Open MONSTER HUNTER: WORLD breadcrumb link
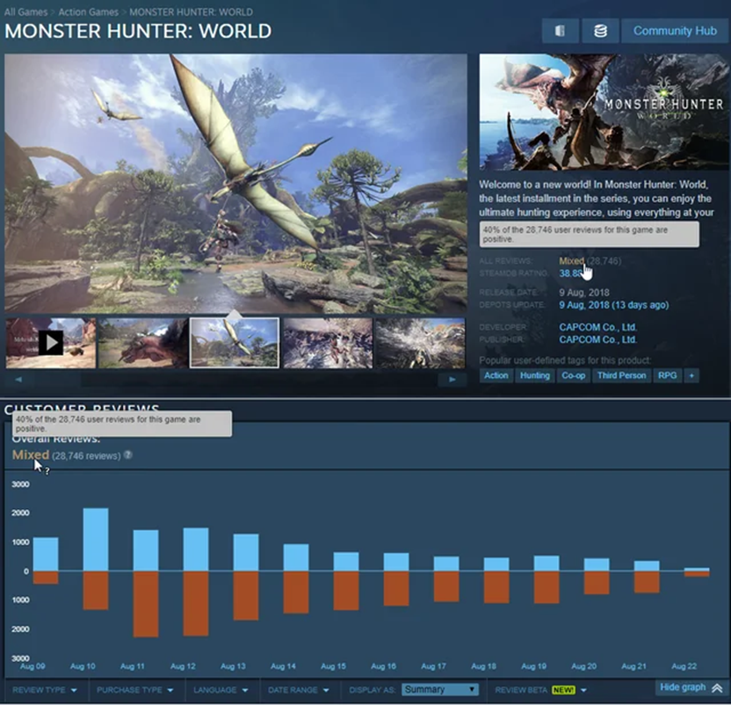 (192, 11)
